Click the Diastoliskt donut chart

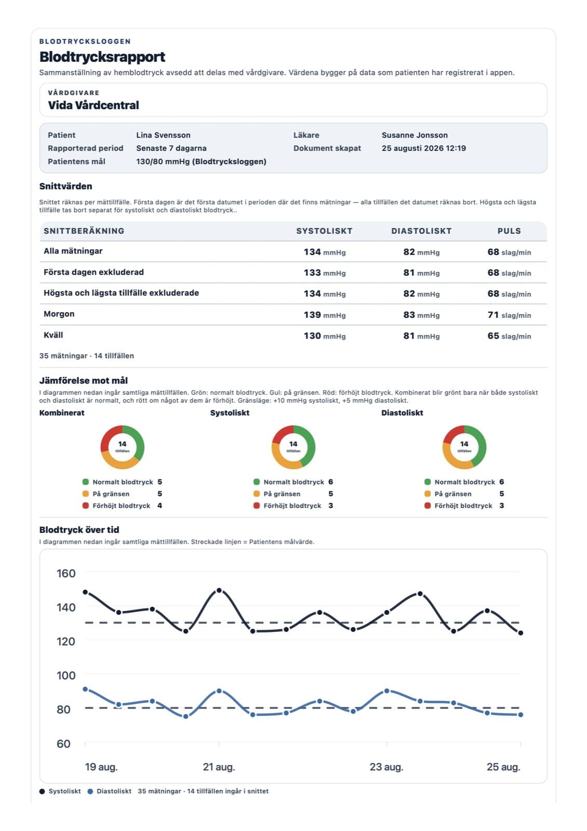pos(464,447)
